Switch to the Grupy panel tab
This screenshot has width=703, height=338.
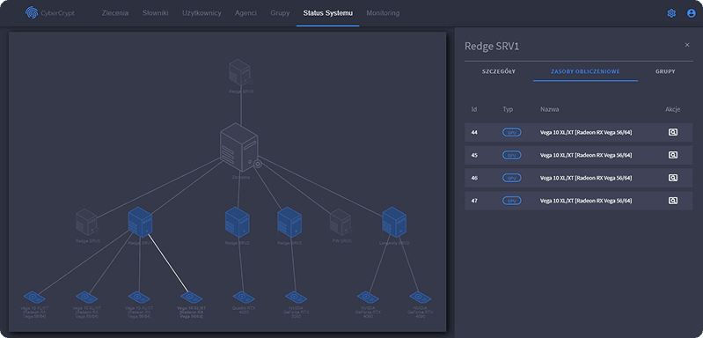[x=665, y=71]
